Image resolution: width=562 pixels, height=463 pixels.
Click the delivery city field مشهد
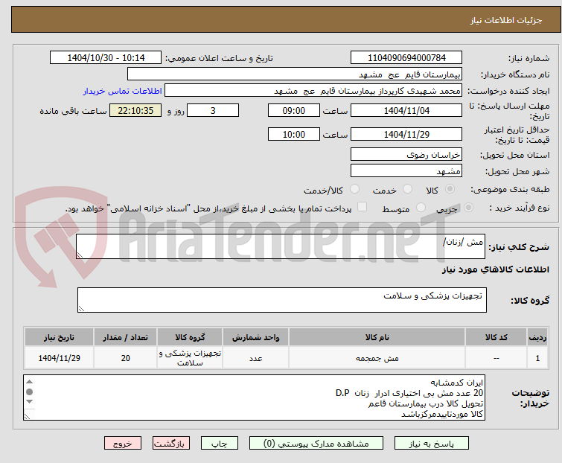pos(406,171)
